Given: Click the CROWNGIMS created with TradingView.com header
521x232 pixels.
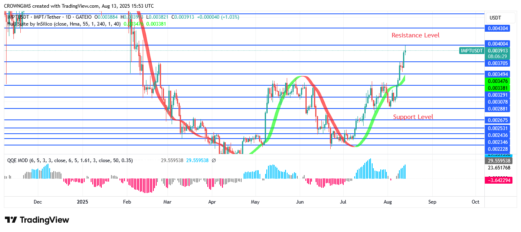Looking at the screenshot, I should pyautogui.click(x=78, y=6).
